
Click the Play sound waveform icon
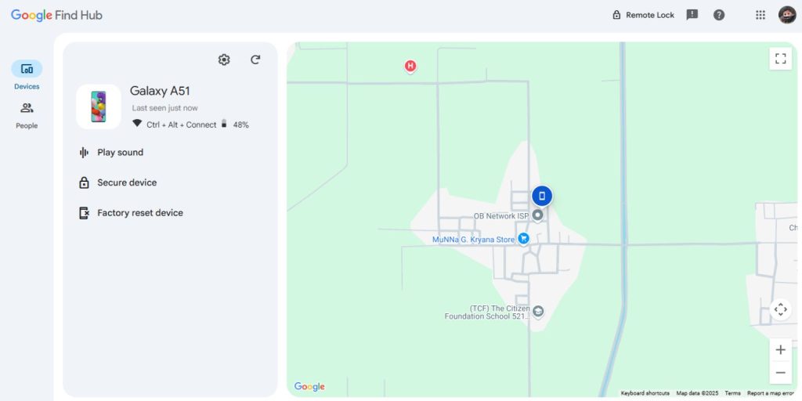point(84,153)
